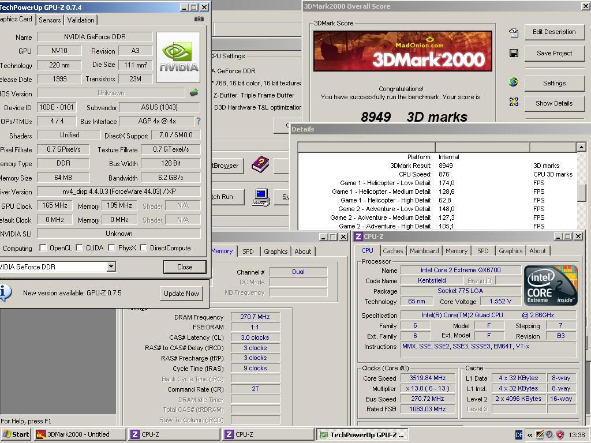Screen dimensions: 591x443
Task: Click the MadOnion 3DMark2000 banner image
Action: pos(402,51)
